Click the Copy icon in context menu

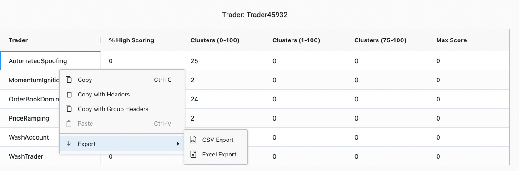click(69, 80)
